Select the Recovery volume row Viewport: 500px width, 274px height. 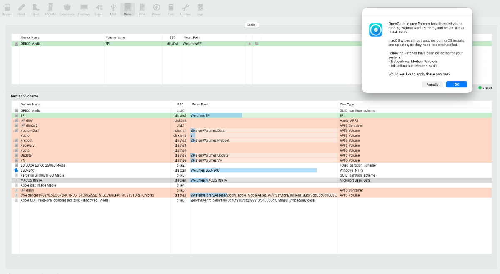pos(252,145)
